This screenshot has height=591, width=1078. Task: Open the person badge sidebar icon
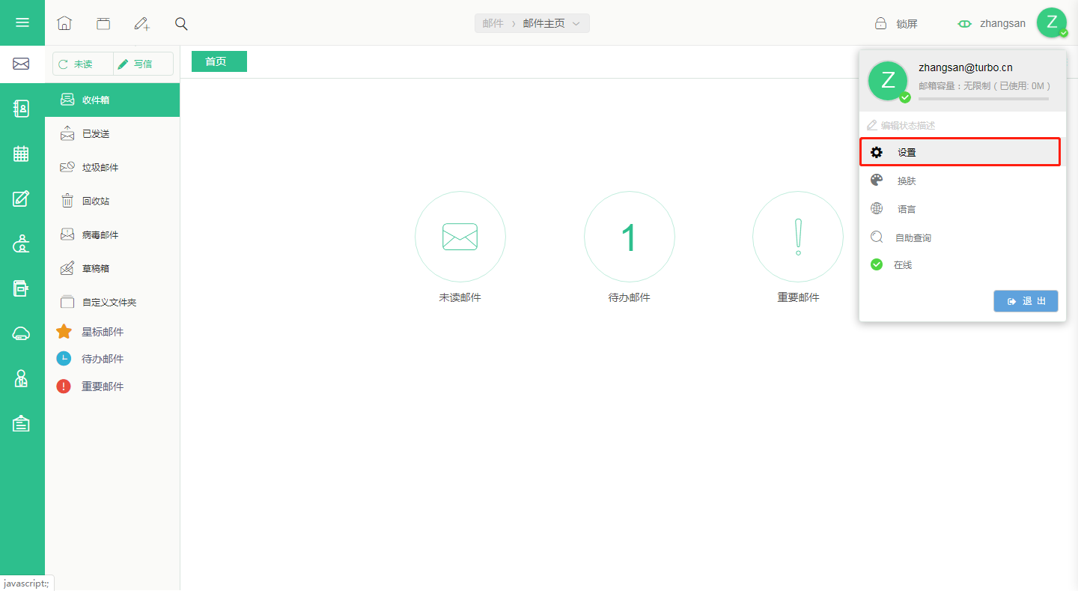point(22,378)
